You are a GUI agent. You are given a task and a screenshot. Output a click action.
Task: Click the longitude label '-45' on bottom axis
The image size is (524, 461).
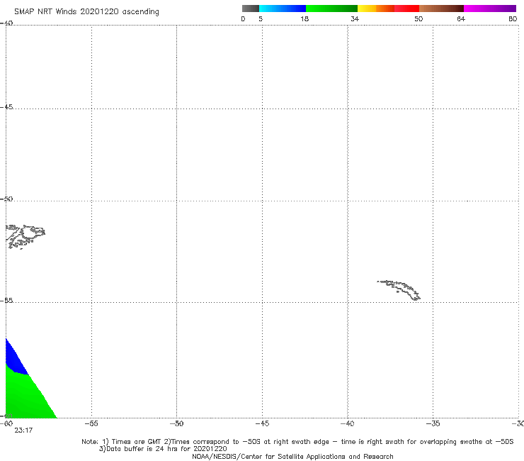tap(262, 423)
